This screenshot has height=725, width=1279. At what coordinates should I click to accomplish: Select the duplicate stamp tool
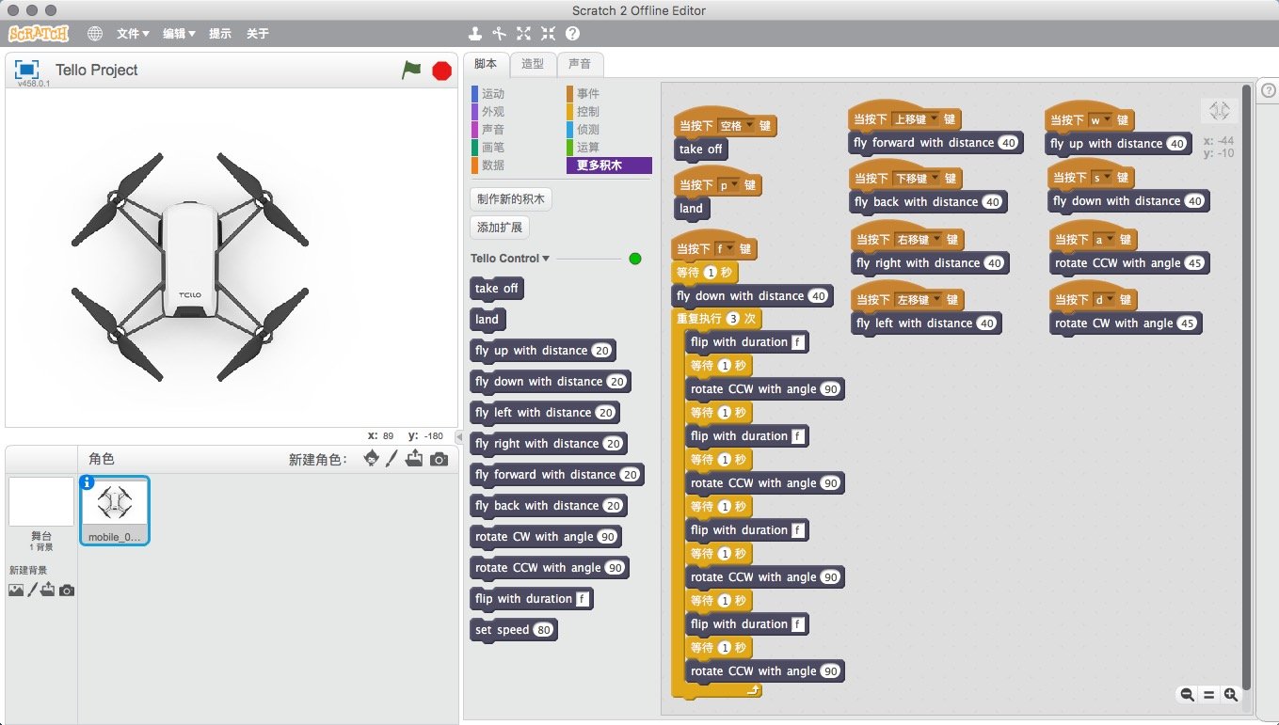[x=475, y=34]
